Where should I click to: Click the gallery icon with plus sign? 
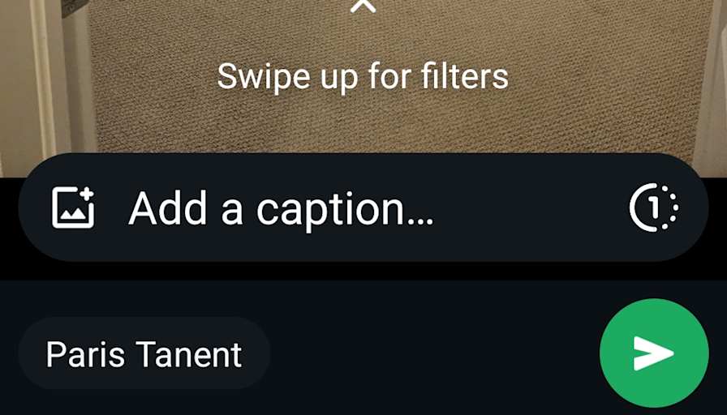pyautogui.click(x=73, y=207)
